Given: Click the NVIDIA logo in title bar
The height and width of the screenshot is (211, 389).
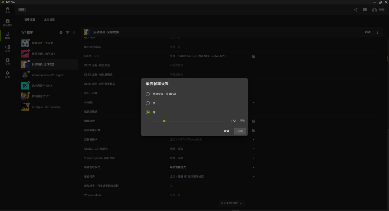Looking at the screenshot, I should pos(3,2).
